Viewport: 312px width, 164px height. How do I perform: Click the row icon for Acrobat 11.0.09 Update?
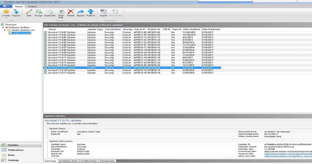pyautogui.click(x=45, y=53)
